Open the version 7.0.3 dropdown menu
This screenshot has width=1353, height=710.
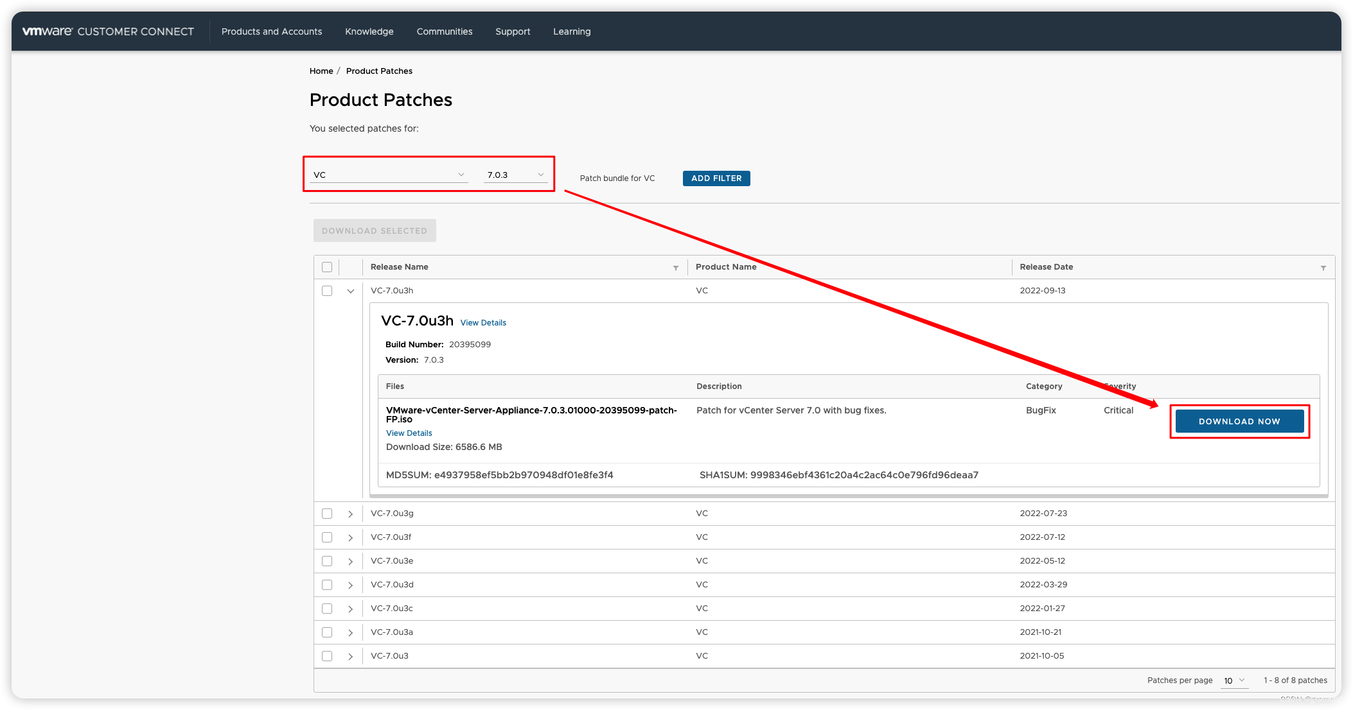tap(515, 175)
